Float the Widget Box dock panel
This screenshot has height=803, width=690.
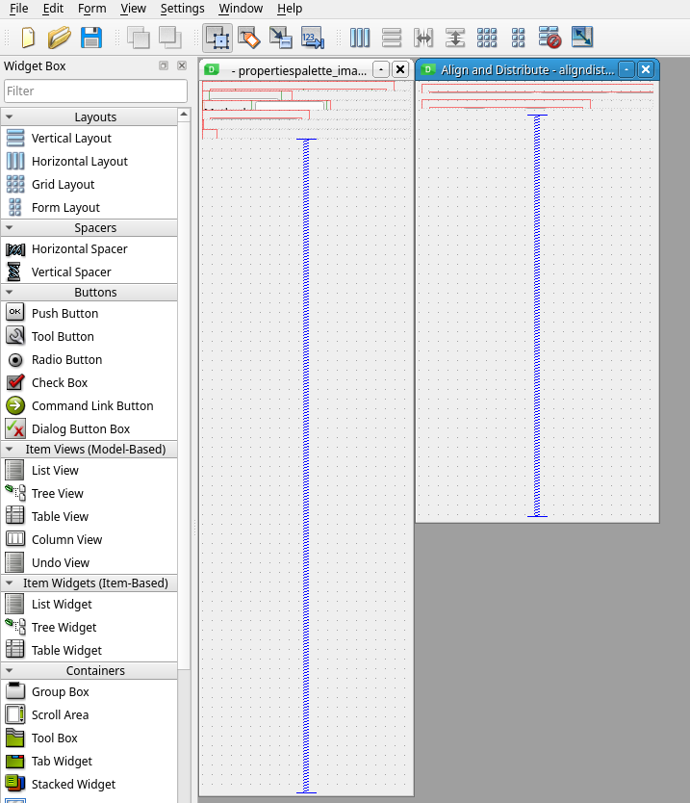[164, 65]
